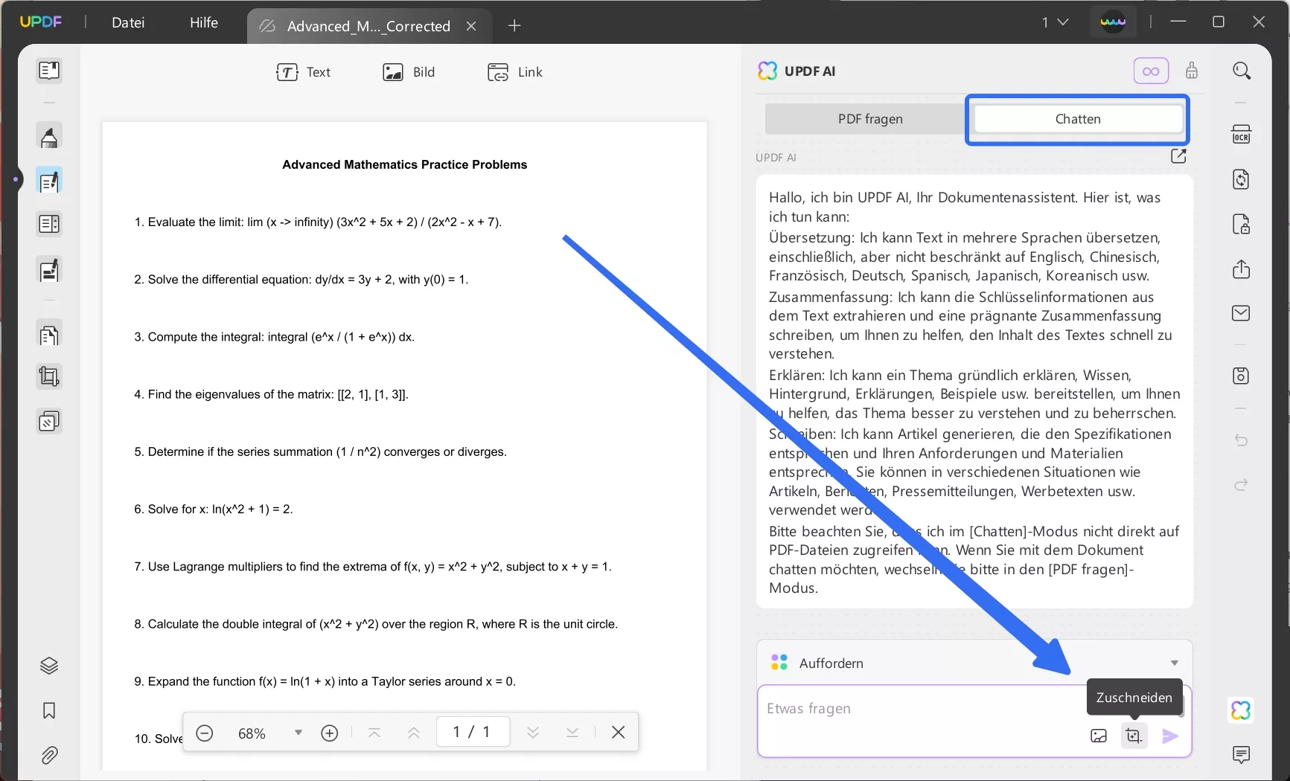Switch AI mode to PDF fragen

point(869,118)
